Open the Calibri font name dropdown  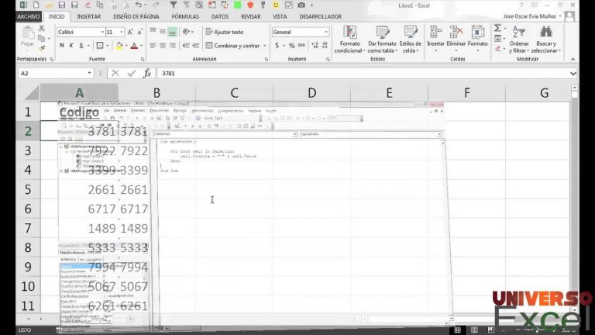click(101, 32)
